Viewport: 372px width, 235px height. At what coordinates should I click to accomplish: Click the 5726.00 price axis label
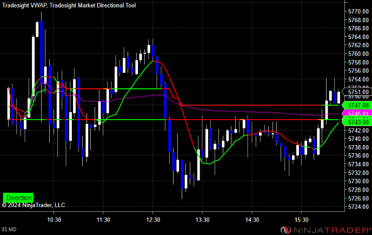point(358,198)
